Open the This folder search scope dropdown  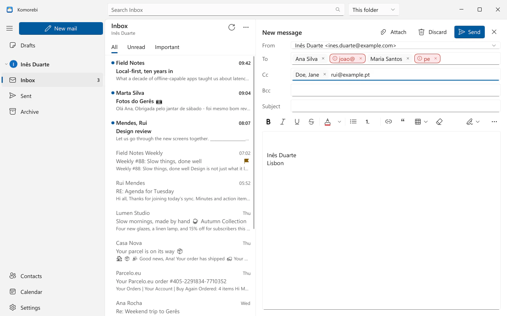(374, 10)
